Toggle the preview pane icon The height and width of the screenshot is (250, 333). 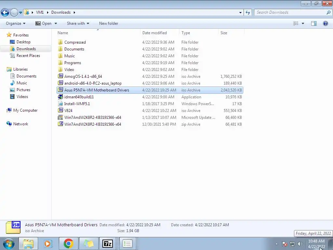point(314,23)
